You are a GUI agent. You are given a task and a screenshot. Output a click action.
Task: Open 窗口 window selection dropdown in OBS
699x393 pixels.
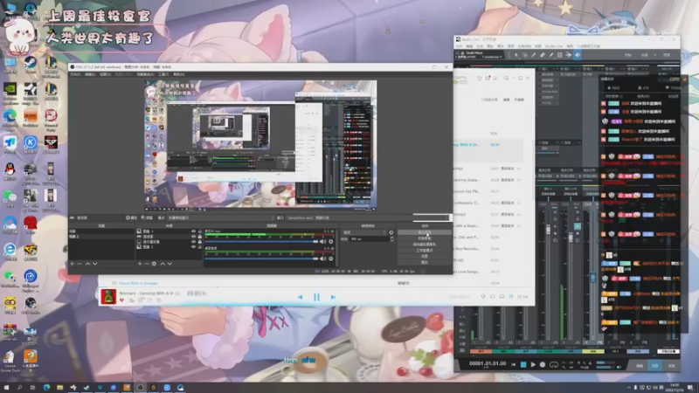pyautogui.click(x=368, y=217)
